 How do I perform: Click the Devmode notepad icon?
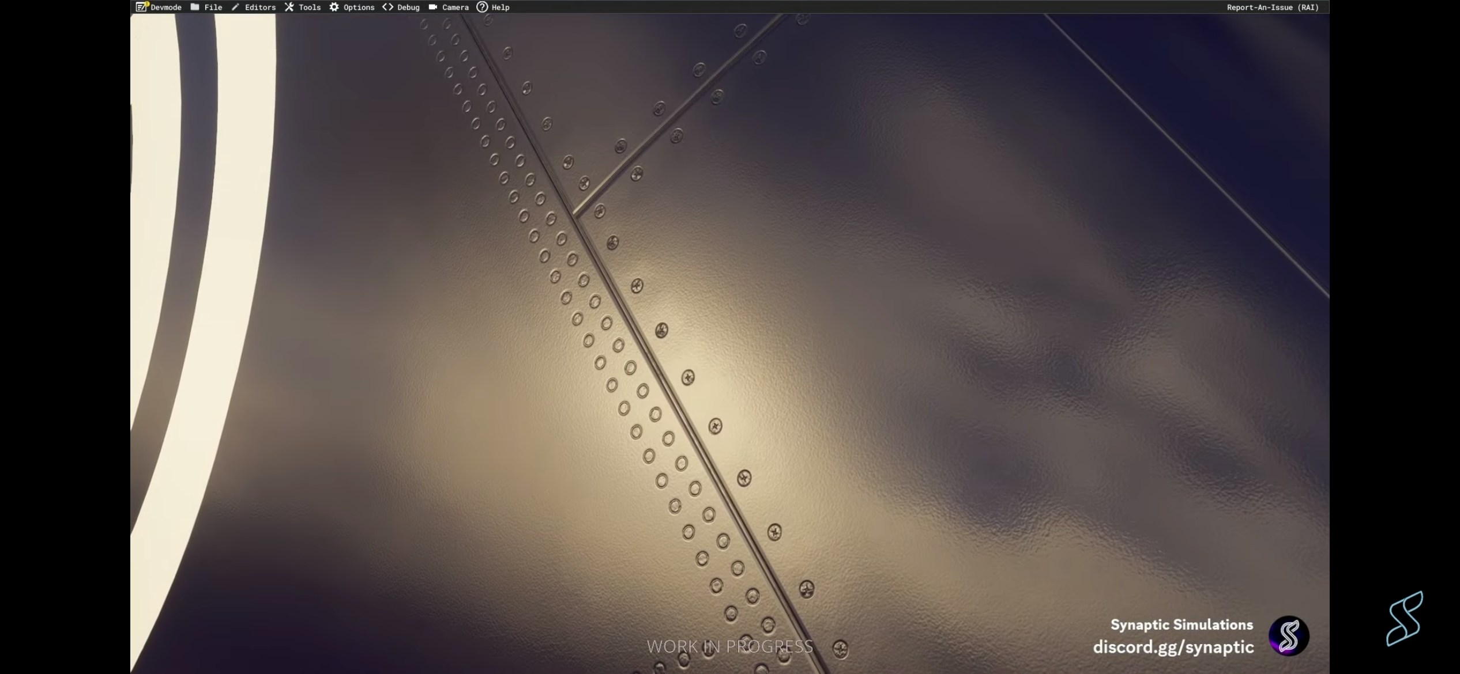click(x=141, y=7)
